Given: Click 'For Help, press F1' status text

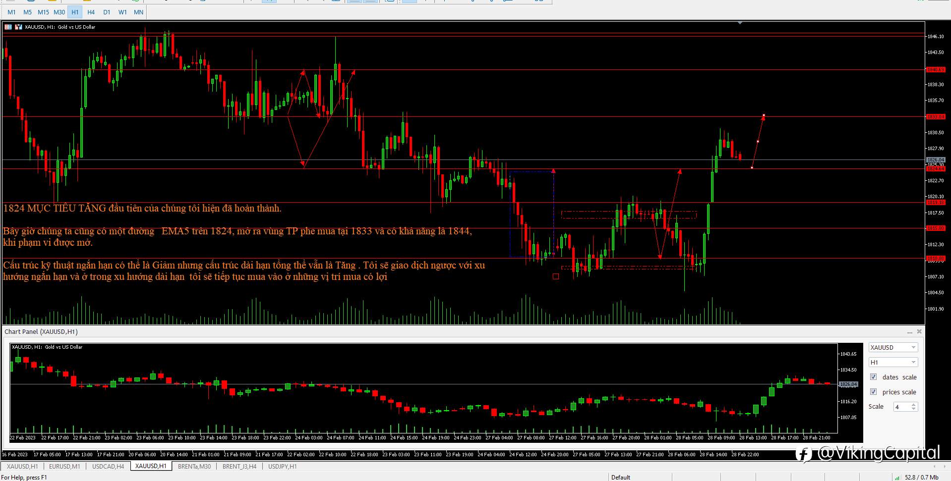Looking at the screenshot, I should (24, 478).
